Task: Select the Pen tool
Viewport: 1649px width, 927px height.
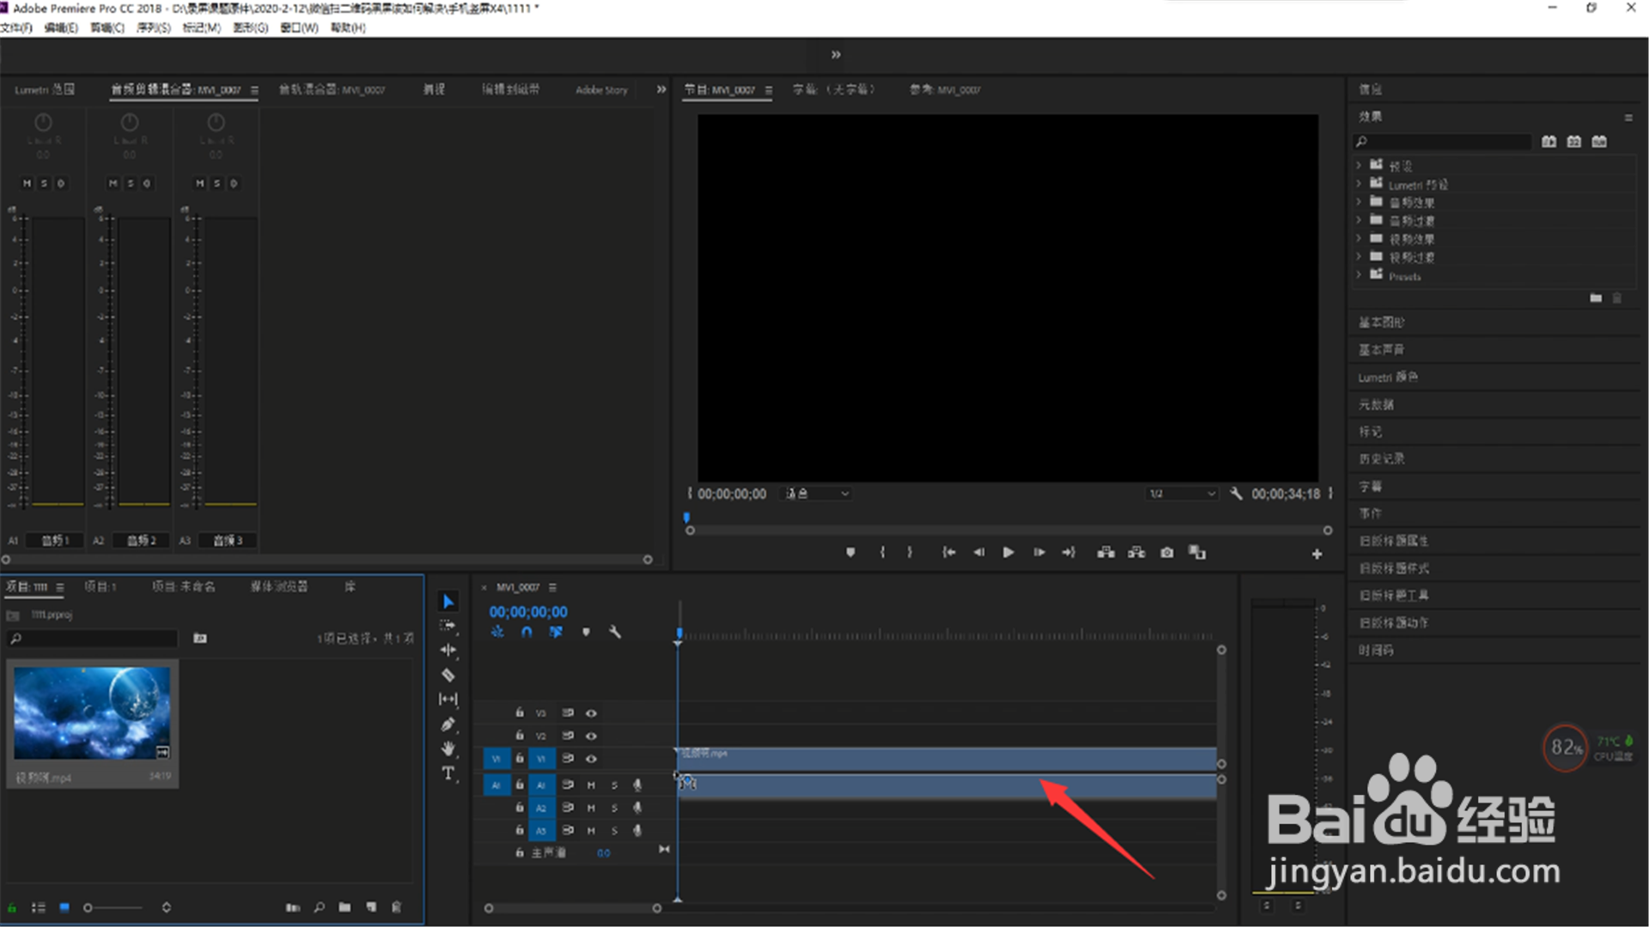Action: coord(448,724)
